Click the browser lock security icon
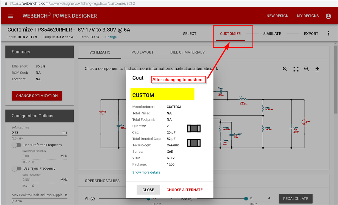This screenshot has height=205, width=338. 6,4
